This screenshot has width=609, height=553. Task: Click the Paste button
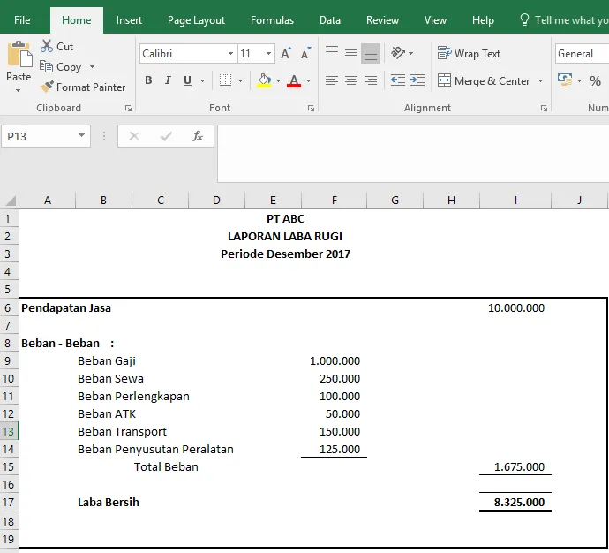[x=19, y=66]
